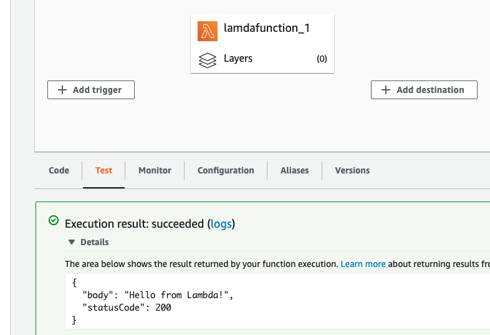Viewport: 490px width, 335px height.
Task: Switch to the Aliases tab
Action: pos(294,170)
